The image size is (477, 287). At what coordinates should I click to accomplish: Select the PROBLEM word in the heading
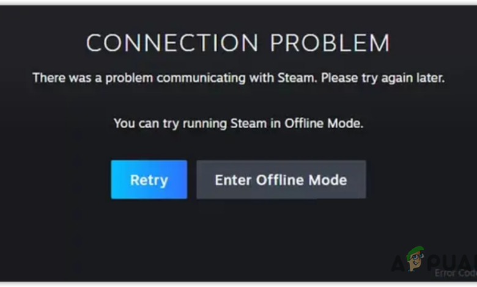(x=330, y=43)
